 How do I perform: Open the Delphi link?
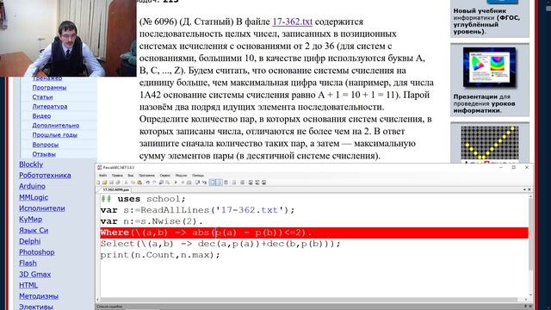pyautogui.click(x=30, y=241)
